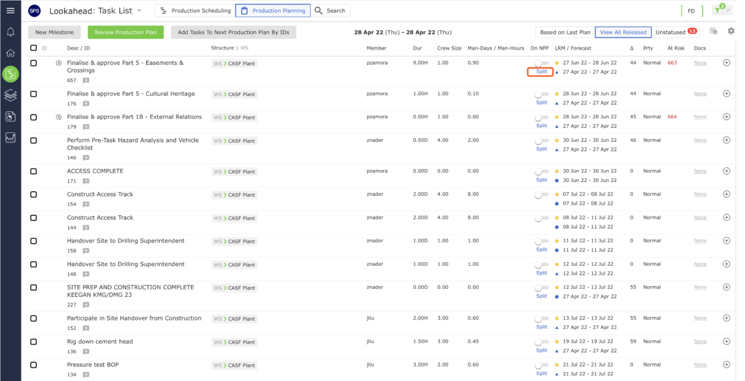This screenshot has height=381, width=745.
Task: Toggle On NPP for Construct Access Track 154
Action: click(x=541, y=195)
